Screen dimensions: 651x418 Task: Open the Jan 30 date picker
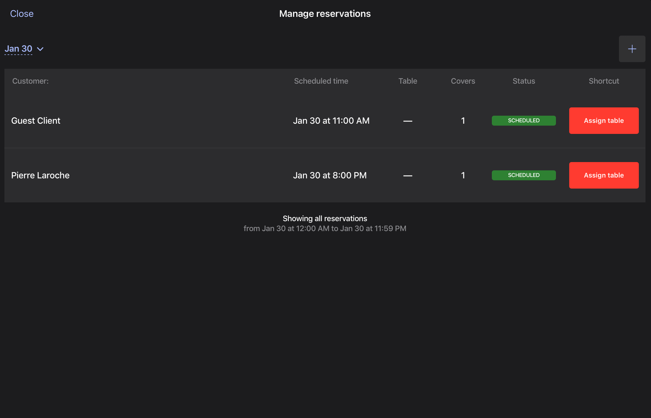click(x=19, y=49)
